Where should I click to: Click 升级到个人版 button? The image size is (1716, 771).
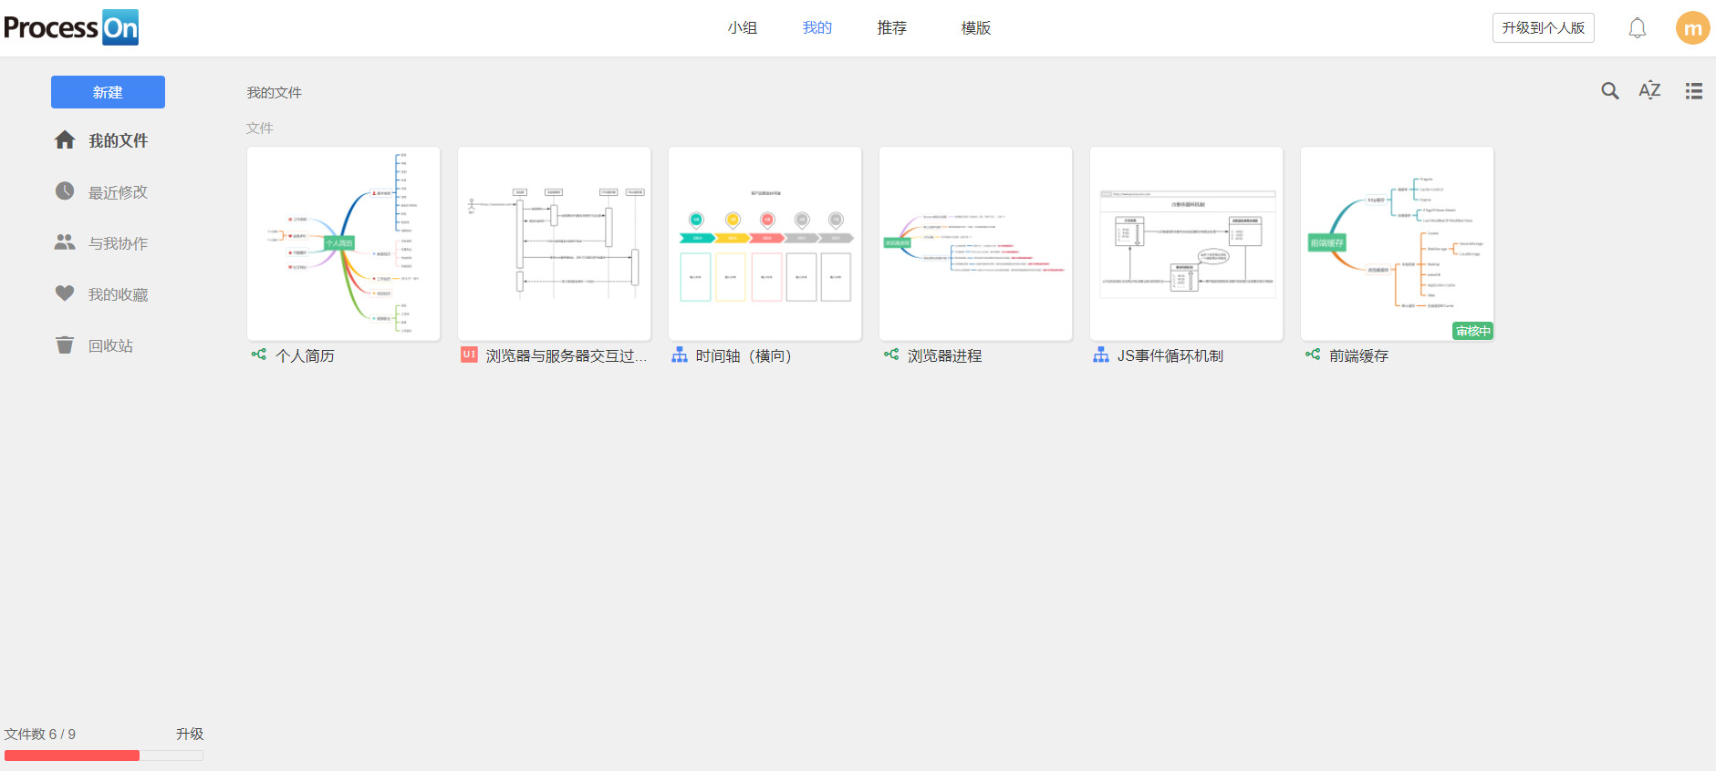(1544, 28)
